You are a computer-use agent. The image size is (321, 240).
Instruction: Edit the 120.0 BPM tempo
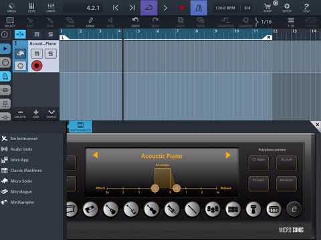click(225, 8)
